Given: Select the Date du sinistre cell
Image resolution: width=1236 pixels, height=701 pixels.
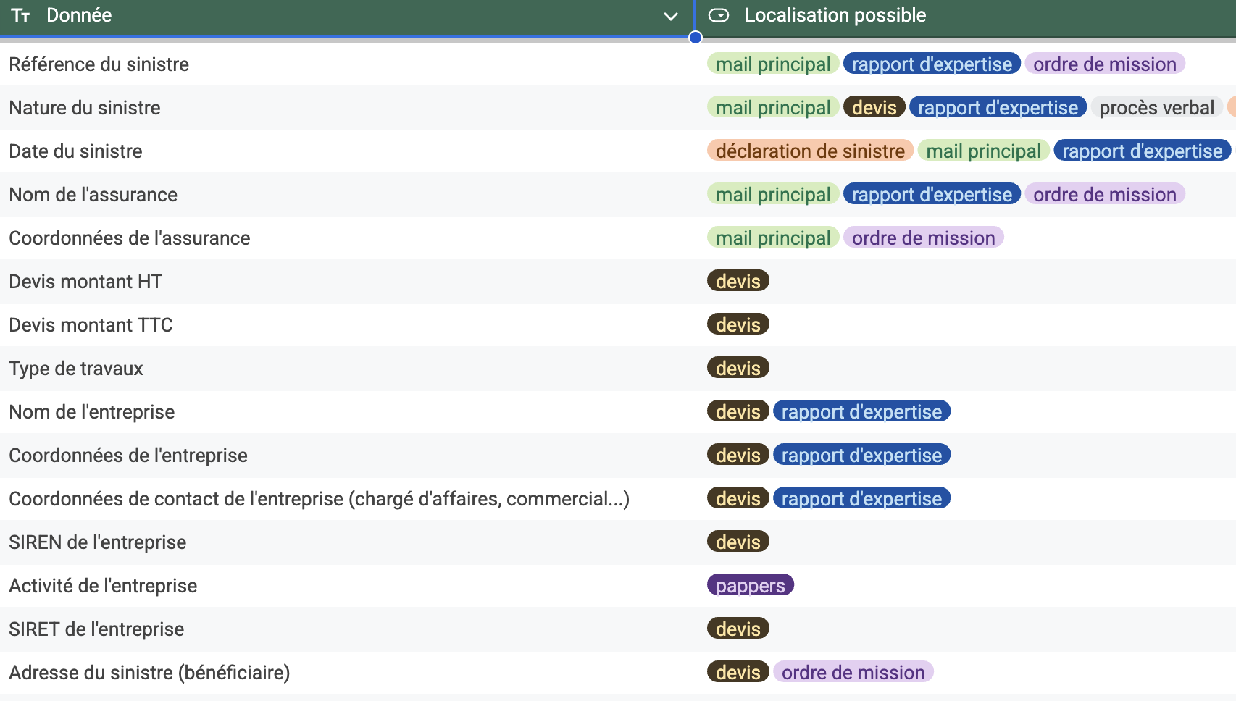Looking at the screenshot, I should tap(75, 151).
